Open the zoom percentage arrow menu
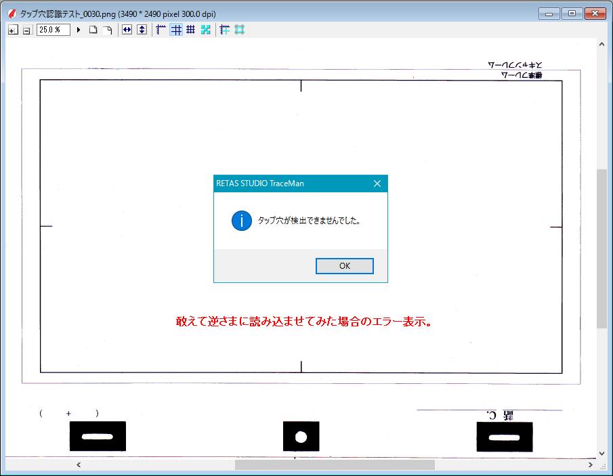The height and width of the screenshot is (476, 613). [79, 30]
